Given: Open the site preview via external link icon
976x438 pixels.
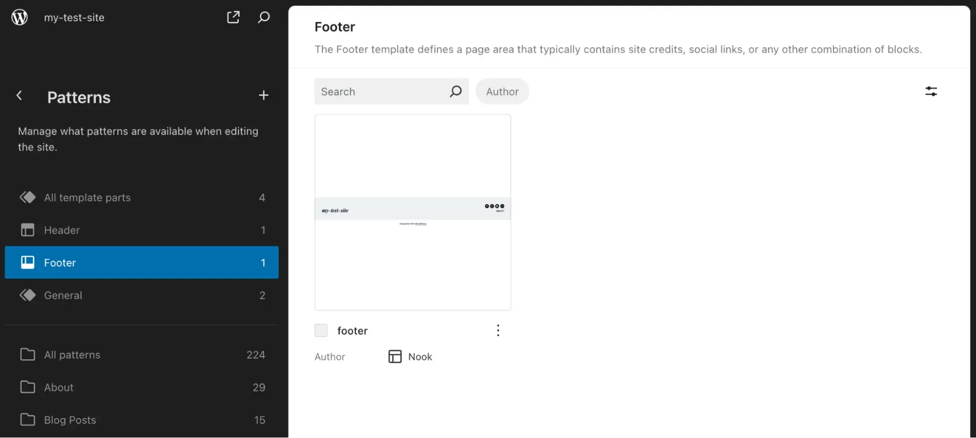Looking at the screenshot, I should click(233, 17).
